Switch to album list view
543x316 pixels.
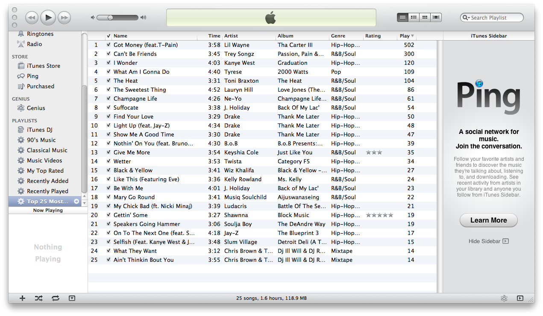pyautogui.click(x=414, y=17)
